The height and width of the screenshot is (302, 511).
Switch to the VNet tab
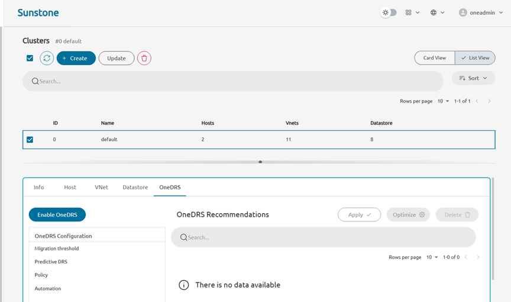[101, 187]
